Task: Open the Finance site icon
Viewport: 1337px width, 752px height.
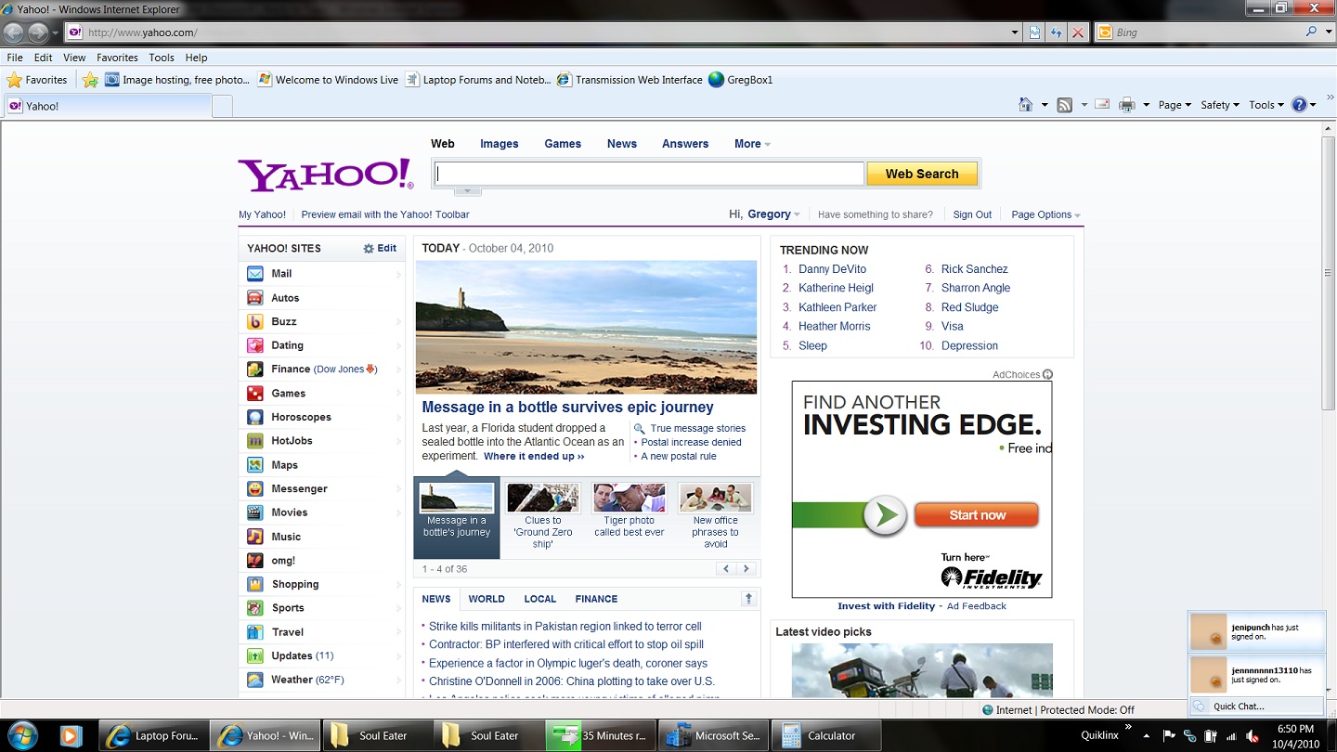Action: 254,370
